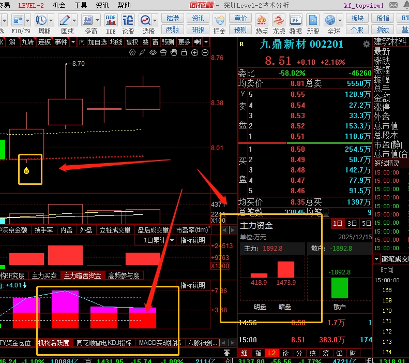The image size is (409, 363).
Task: Zoom in chart with plus icon
Action: click(x=194, y=52)
